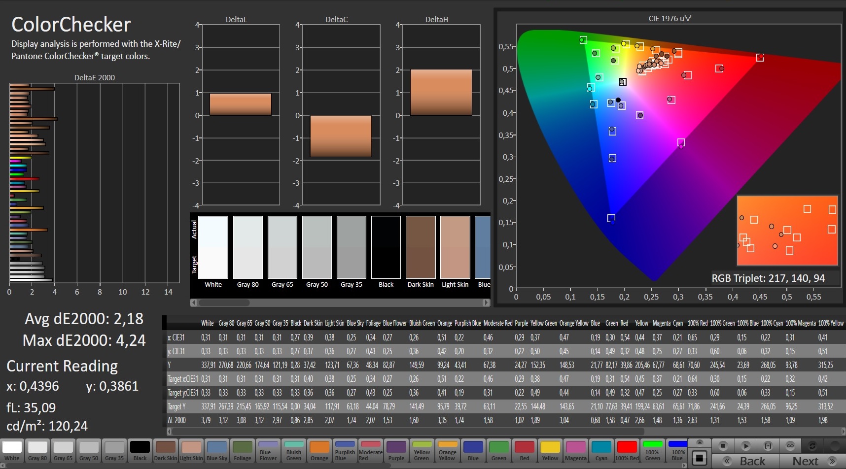
Task: Go to the previous page with Back
Action: [744, 462]
